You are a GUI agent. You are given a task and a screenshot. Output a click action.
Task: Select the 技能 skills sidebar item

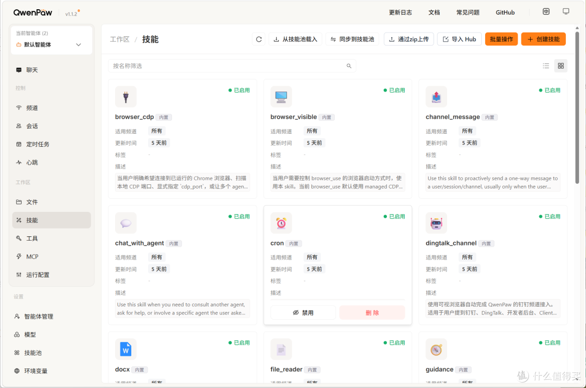coord(52,220)
